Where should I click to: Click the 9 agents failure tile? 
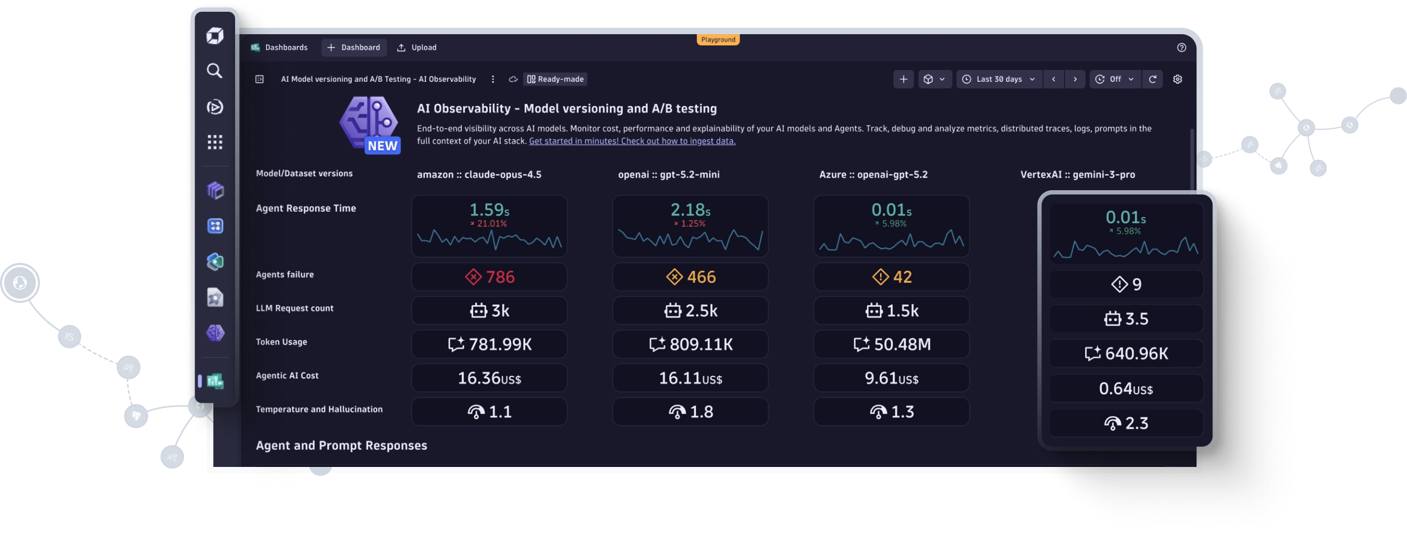(x=1126, y=284)
